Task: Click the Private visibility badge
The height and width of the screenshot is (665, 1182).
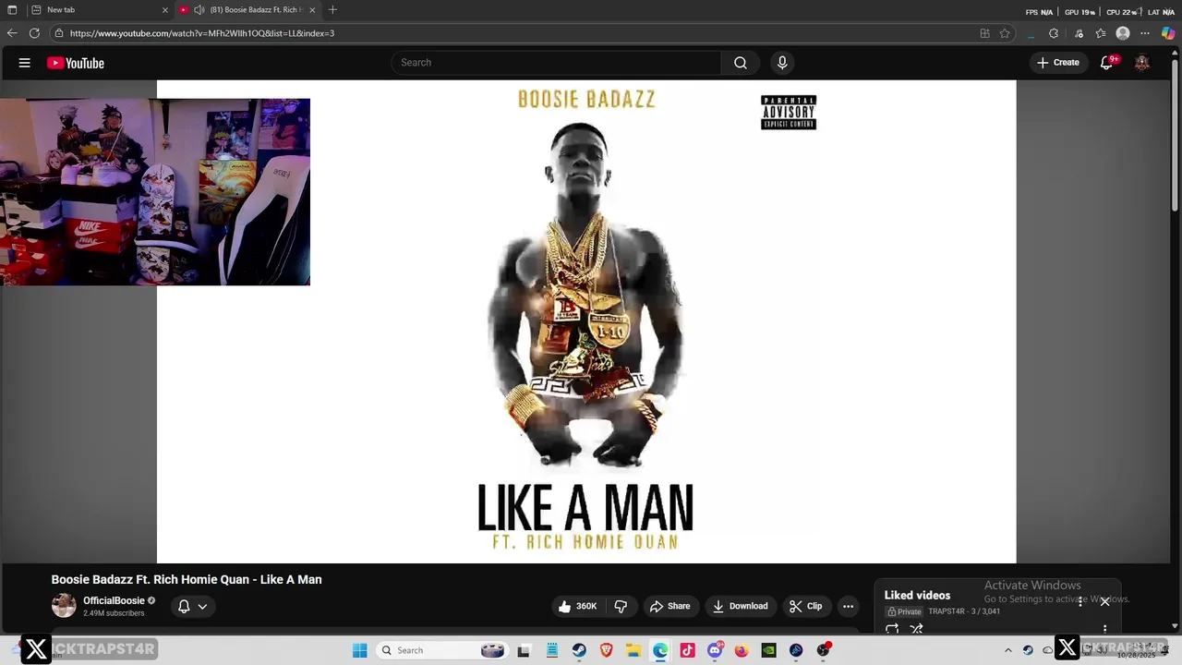Action: coord(904,611)
